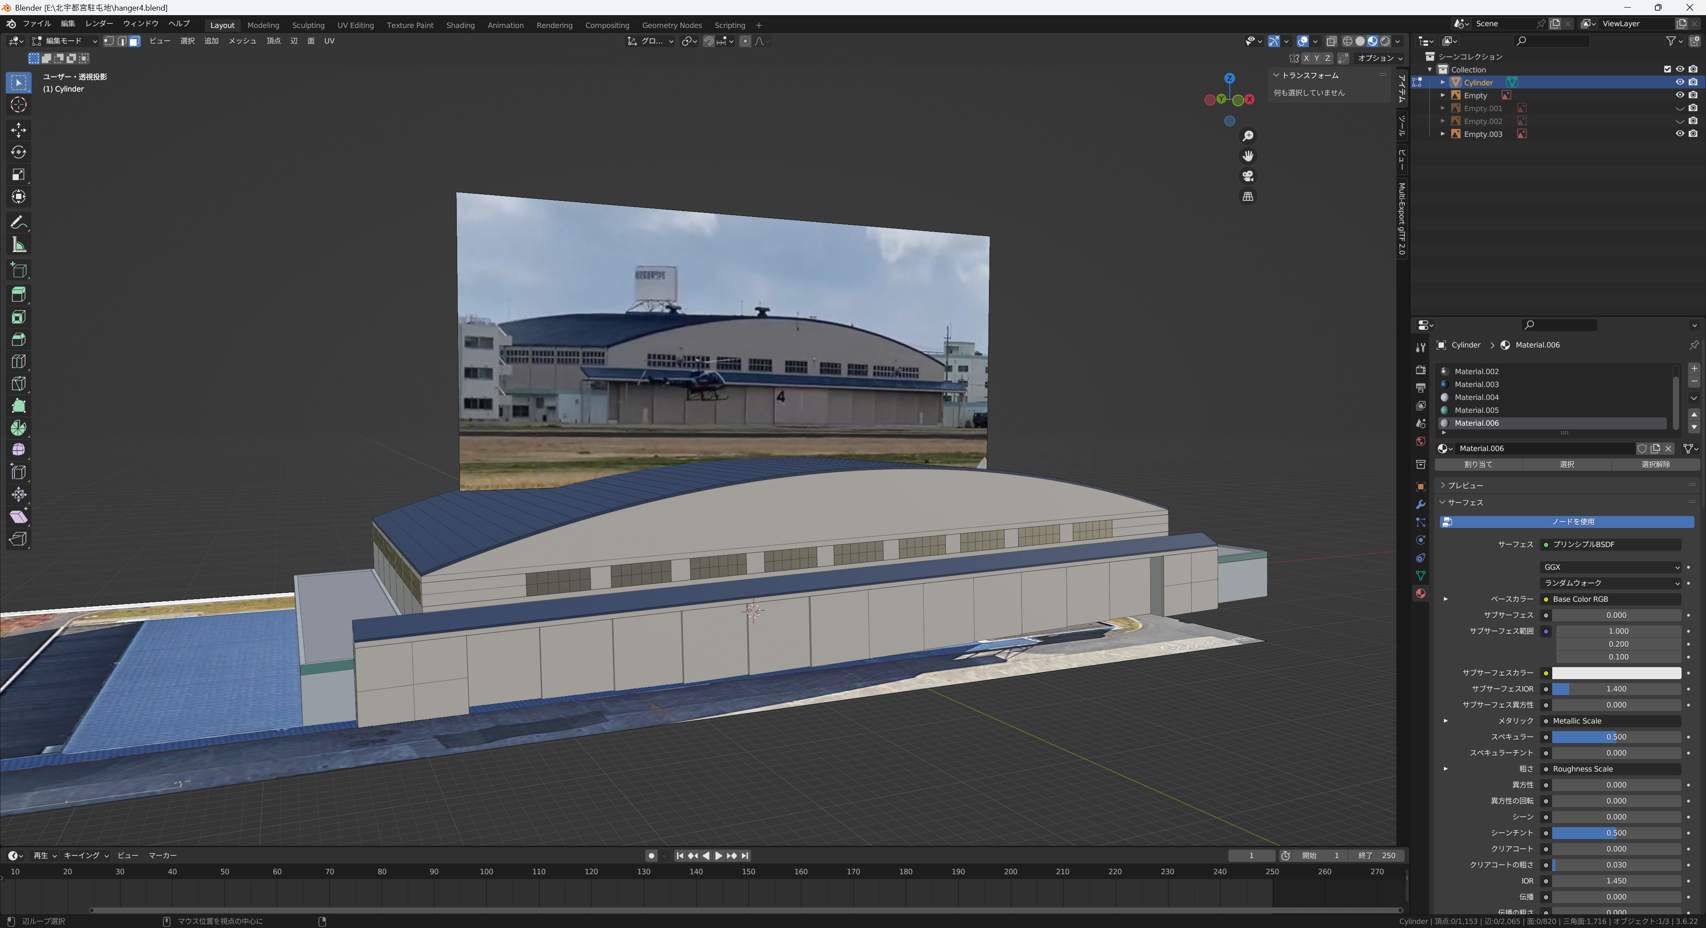Uncheck the Collection exclude checkbox
Viewport: 1706px width, 928px height.
pos(1667,69)
